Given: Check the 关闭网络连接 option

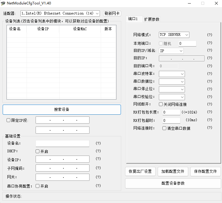Looking at the screenshot, I should pyautogui.click(x=161, y=104).
